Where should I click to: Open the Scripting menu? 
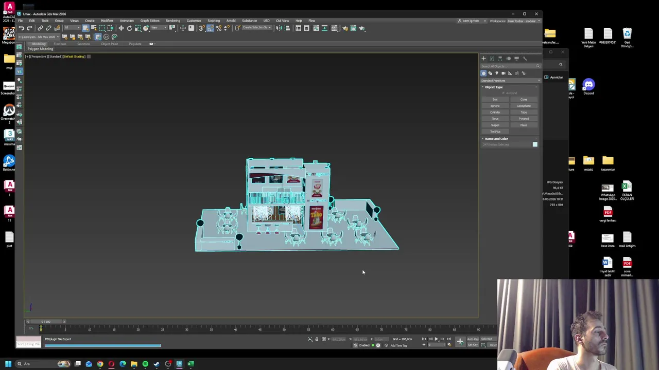coord(214,21)
